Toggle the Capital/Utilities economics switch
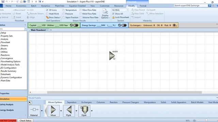Screen dimensions: 218x122 (x=76, y=25)
